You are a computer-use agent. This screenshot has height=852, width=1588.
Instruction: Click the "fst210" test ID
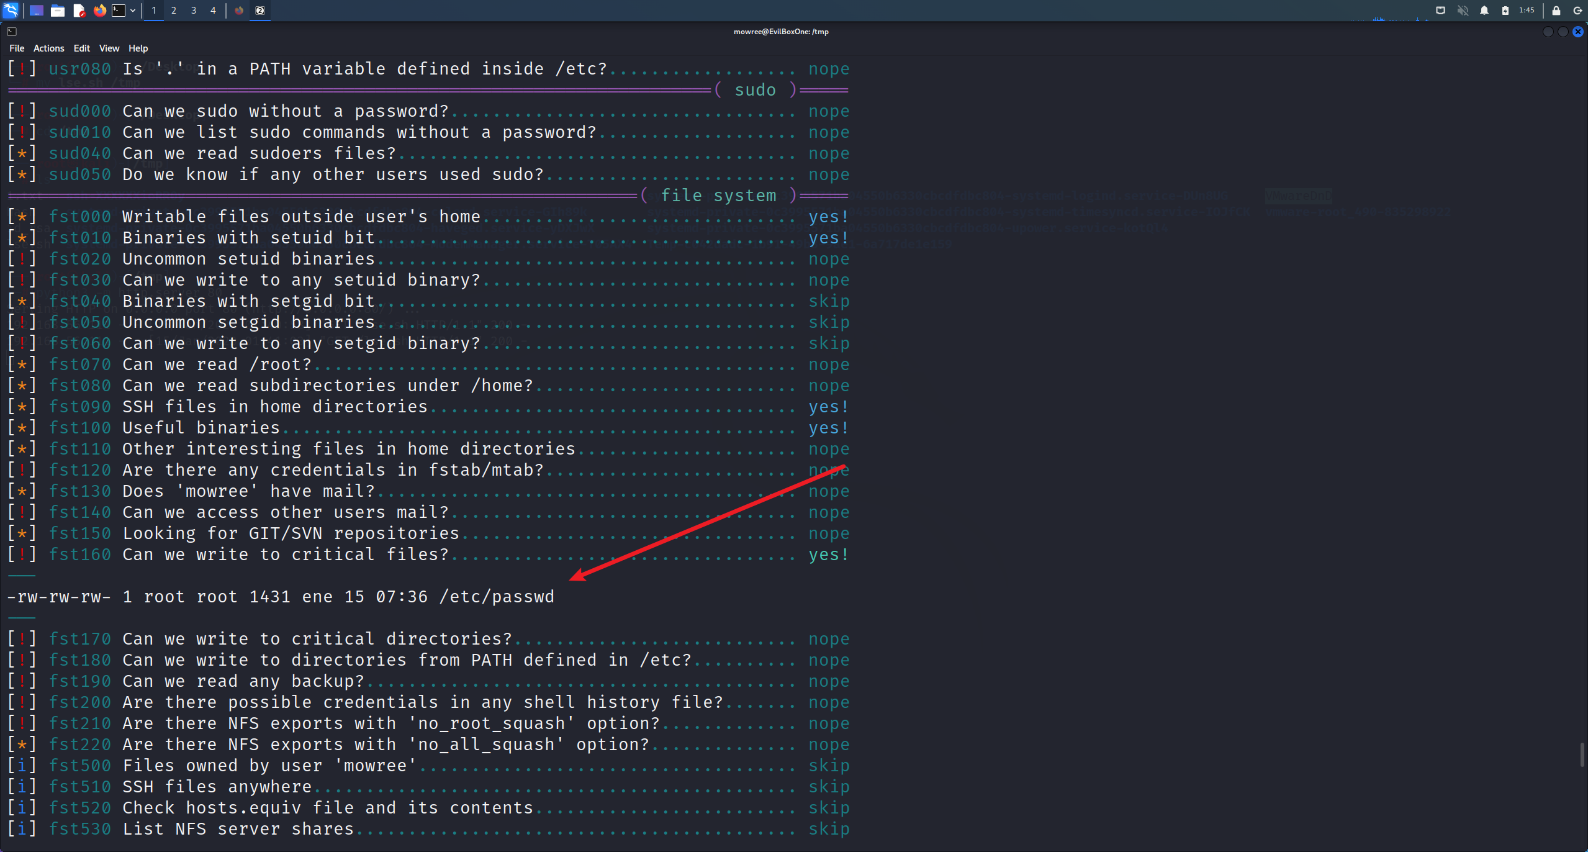[80, 723]
